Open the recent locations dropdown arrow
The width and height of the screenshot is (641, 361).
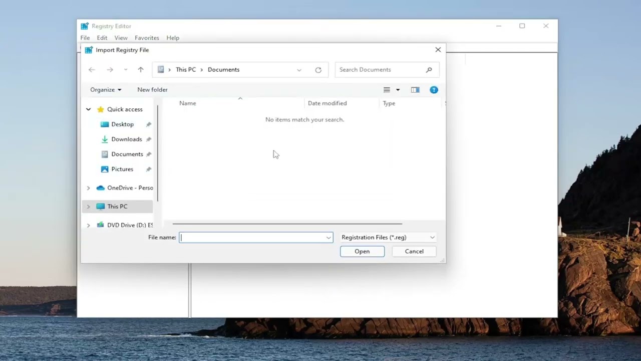point(125,70)
